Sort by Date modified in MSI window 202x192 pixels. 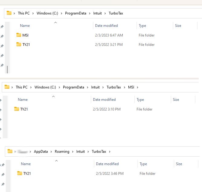(x=104, y=100)
